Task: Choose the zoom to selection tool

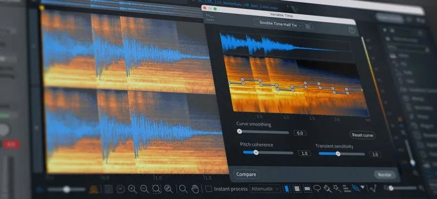Action: pos(157,189)
